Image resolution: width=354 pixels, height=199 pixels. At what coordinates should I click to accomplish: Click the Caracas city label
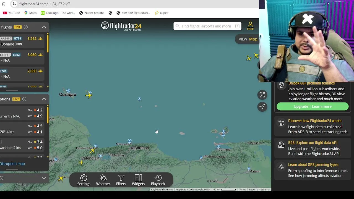coord(141,148)
